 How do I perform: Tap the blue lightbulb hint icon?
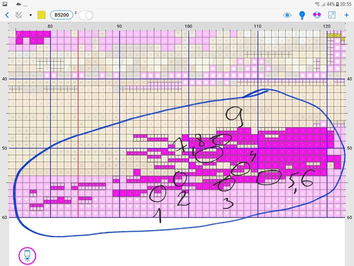[x=302, y=15]
